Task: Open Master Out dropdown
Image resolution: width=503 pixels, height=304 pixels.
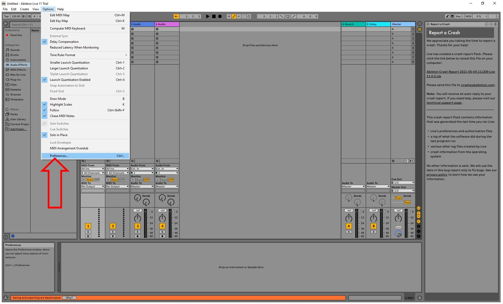Action: pos(403,191)
